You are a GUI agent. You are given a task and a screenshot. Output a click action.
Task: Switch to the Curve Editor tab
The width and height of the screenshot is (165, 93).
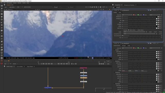pyautogui.click(x=20, y=67)
